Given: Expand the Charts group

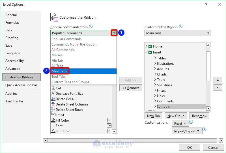Looking at the screenshot, I should coord(155,74).
